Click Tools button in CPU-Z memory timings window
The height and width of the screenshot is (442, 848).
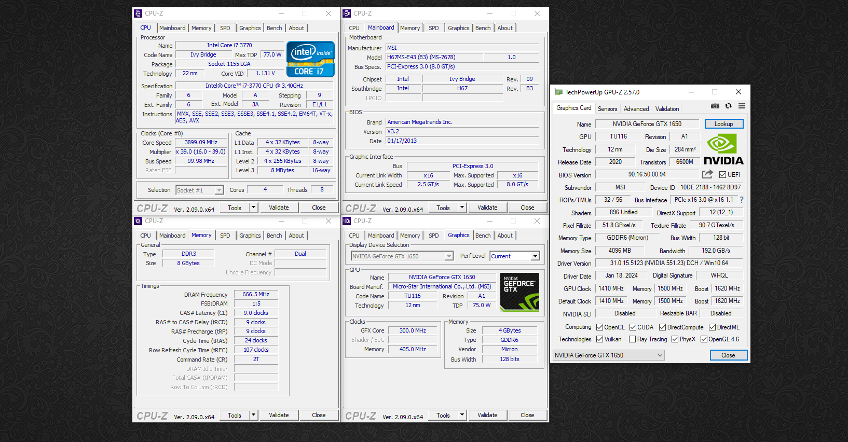pos(235,415)
